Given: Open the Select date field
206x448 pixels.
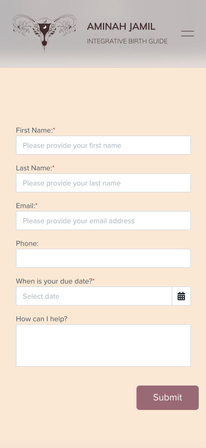Looking at the screenshot, I should 94,296.
